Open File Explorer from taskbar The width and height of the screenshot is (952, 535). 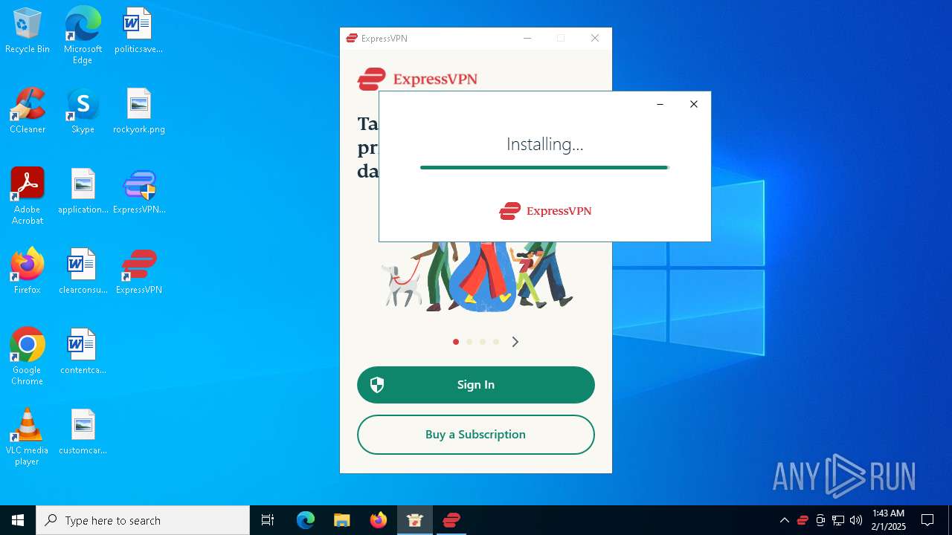342,520
